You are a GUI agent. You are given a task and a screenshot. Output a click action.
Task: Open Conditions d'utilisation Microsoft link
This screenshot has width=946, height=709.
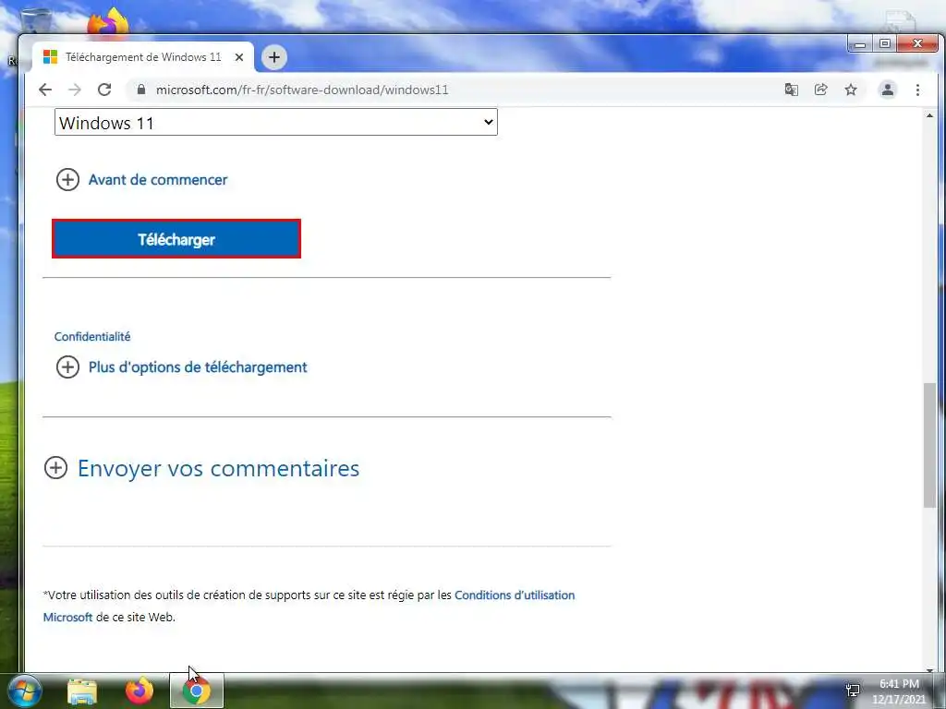pos(514,595)
